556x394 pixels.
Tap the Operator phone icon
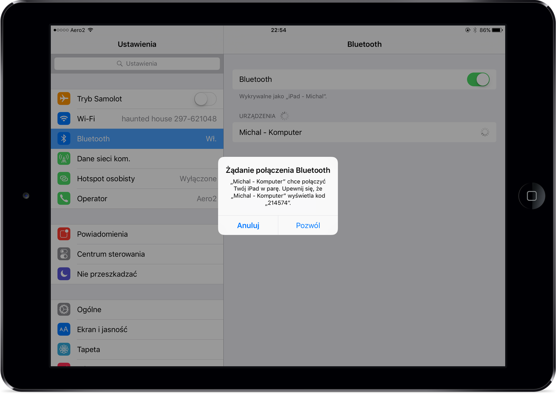[x=64, y=199]
